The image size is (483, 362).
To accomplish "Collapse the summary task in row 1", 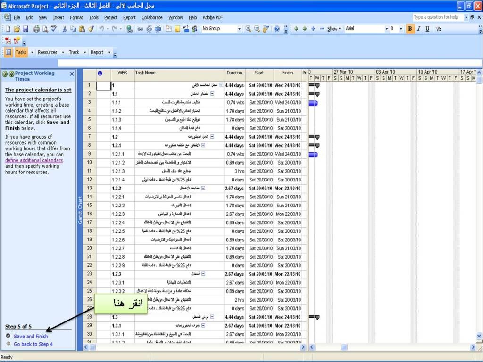I will coord(221,85).
